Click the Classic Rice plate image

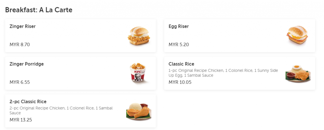[x=297, y=73]
